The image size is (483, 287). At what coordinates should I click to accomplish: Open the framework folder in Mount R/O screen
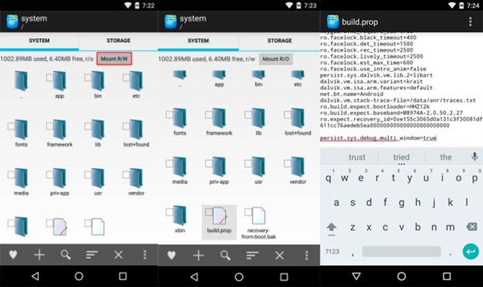(219, 122)
